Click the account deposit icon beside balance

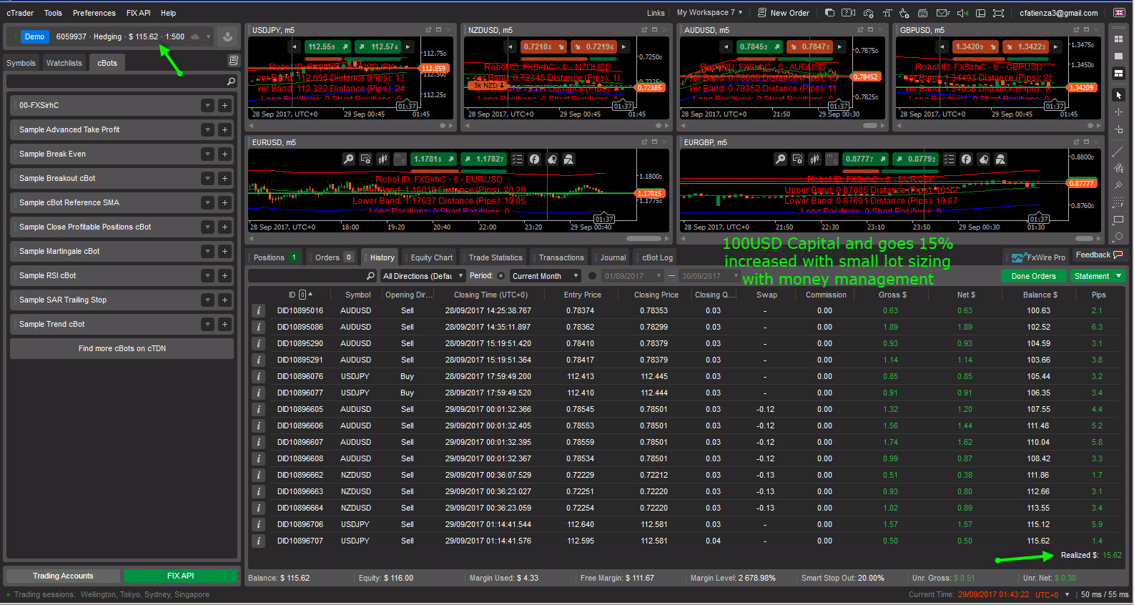(227, 36)
